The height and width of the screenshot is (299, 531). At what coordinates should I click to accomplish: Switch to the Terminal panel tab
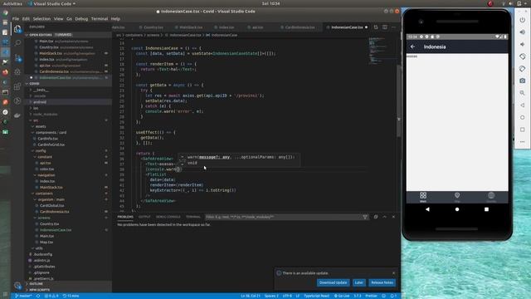click(193, 217)
